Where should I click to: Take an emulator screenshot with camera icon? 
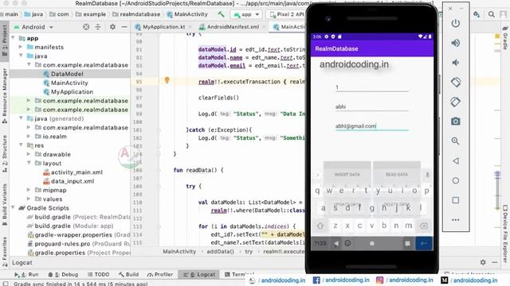[455, 122]
